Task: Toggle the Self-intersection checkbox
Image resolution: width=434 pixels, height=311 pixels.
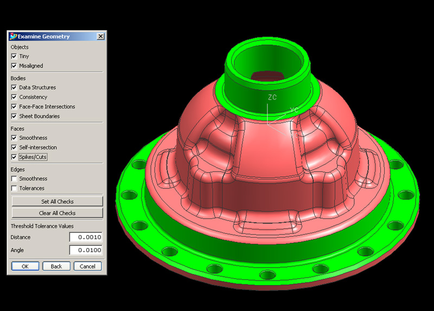Action: (14, 147)
